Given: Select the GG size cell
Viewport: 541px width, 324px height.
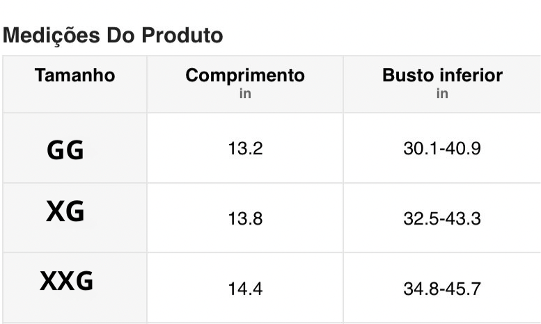Looking at the screenshot, I should click(65, 149).
